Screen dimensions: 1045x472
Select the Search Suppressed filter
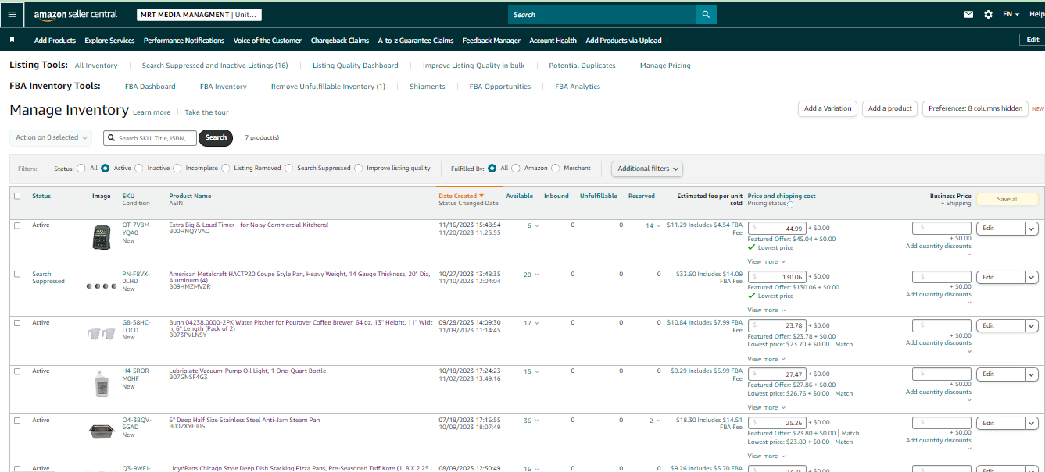[289, 168]
